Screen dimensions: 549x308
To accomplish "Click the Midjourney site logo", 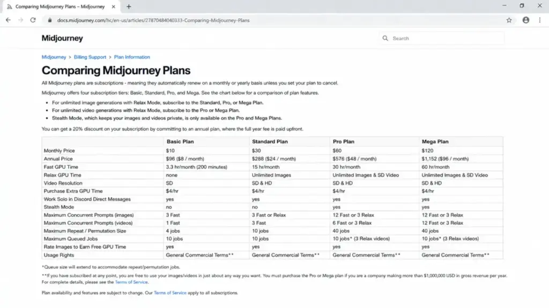I will coord(62,38).
